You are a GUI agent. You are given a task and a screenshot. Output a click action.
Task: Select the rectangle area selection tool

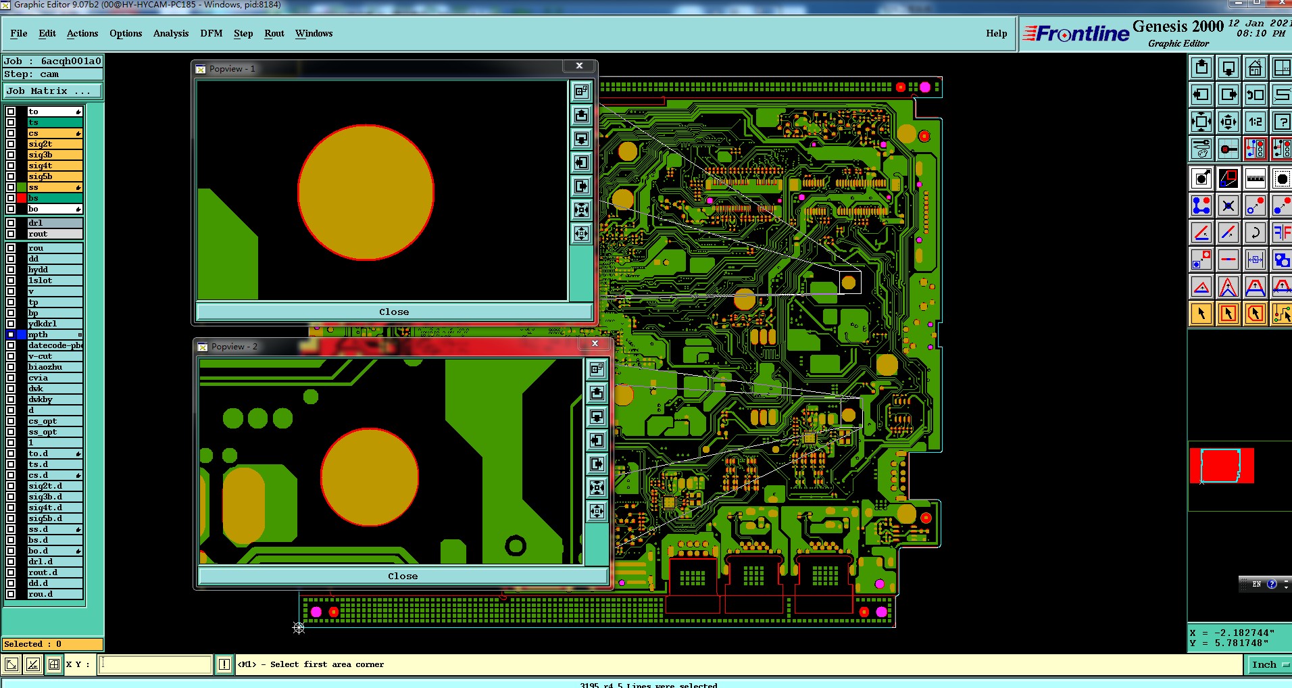click(x=1228, y=314)
